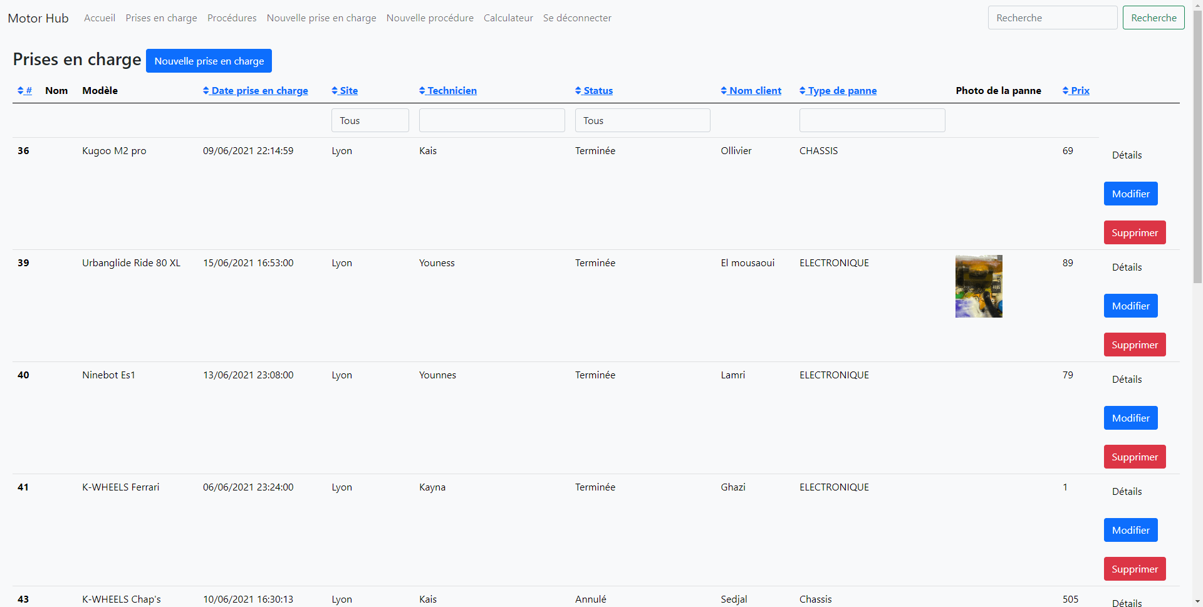Select technician 'Youness' cell
This screenshot has height=607, width=1203.
pyautogui.click(x=437, y=263)
